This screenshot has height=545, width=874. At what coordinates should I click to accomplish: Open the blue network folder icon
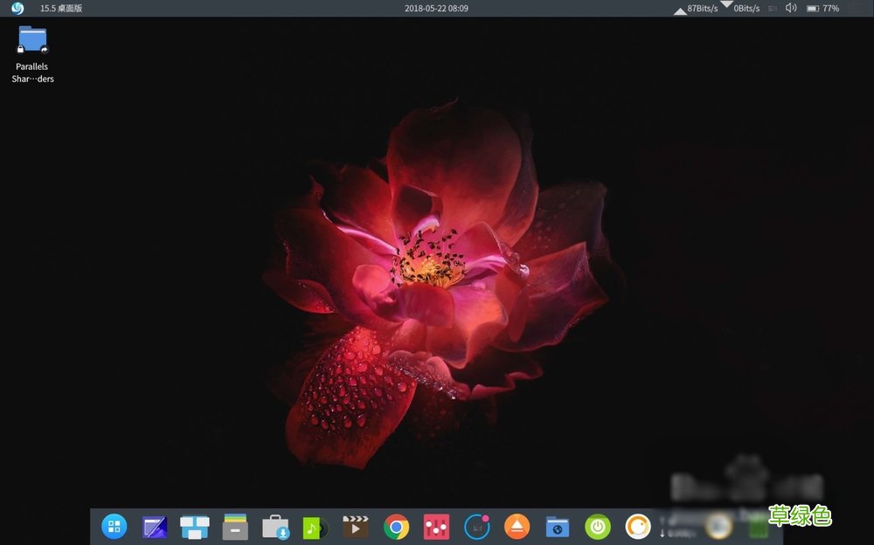[x=557, y=527]
